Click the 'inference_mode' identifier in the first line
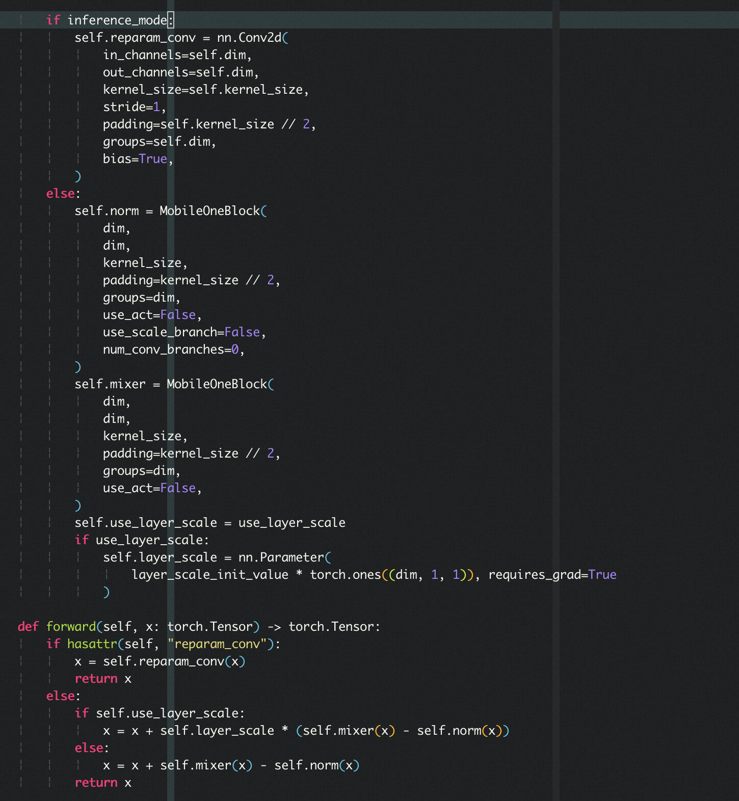The width and height of the screenshot is (739, 801). click(117, 20)
